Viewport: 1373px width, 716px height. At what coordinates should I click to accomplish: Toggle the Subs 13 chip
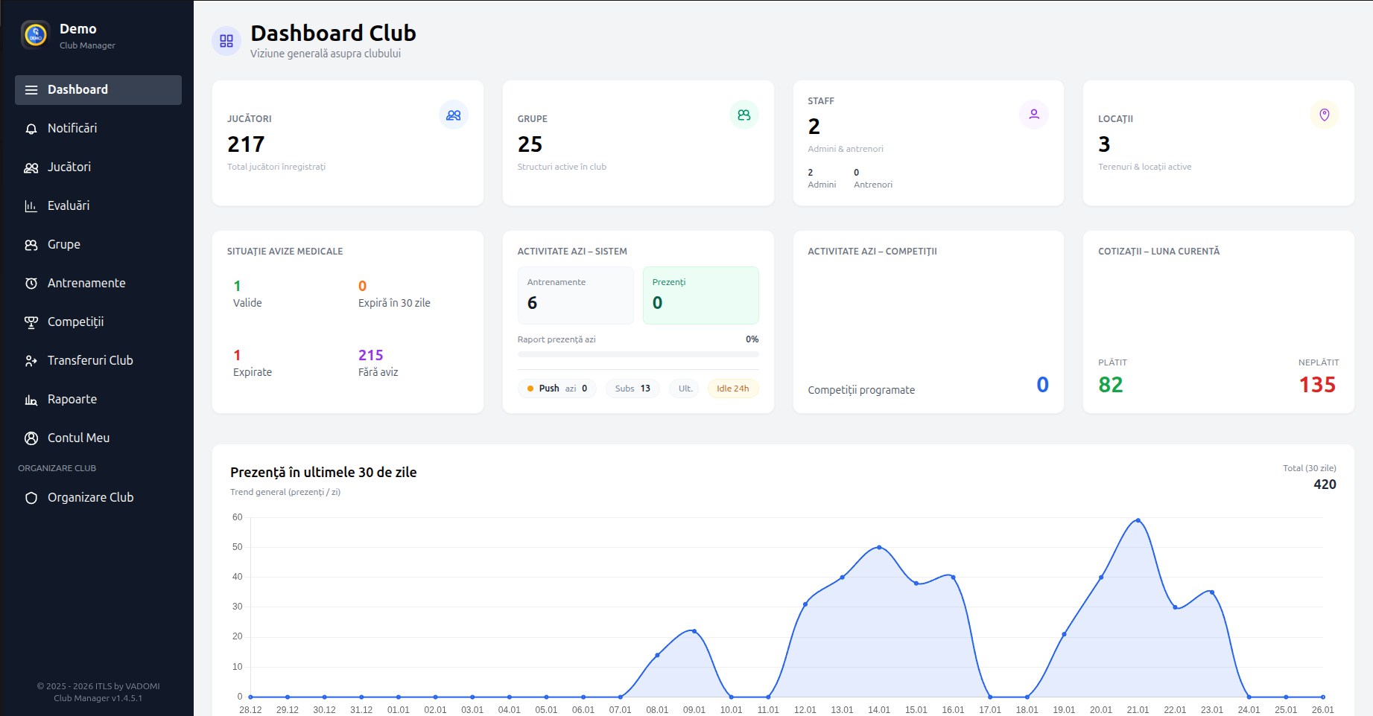pos(632,388)
